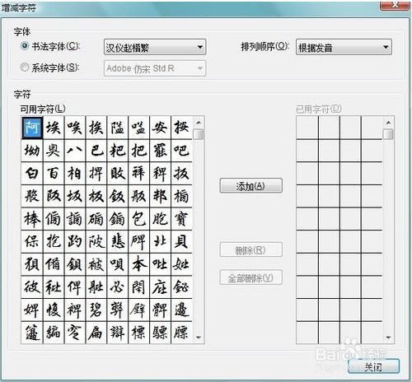Close the 增减字符 dialog with the X

[x=395, y=5]
